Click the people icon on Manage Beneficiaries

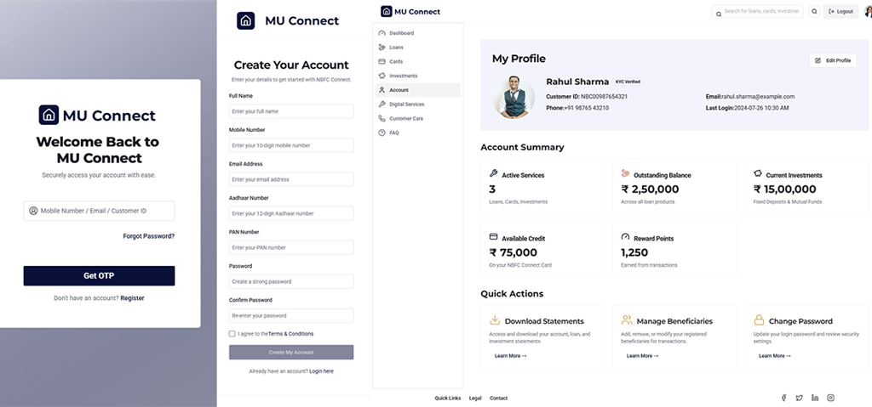tap(627, 320)
